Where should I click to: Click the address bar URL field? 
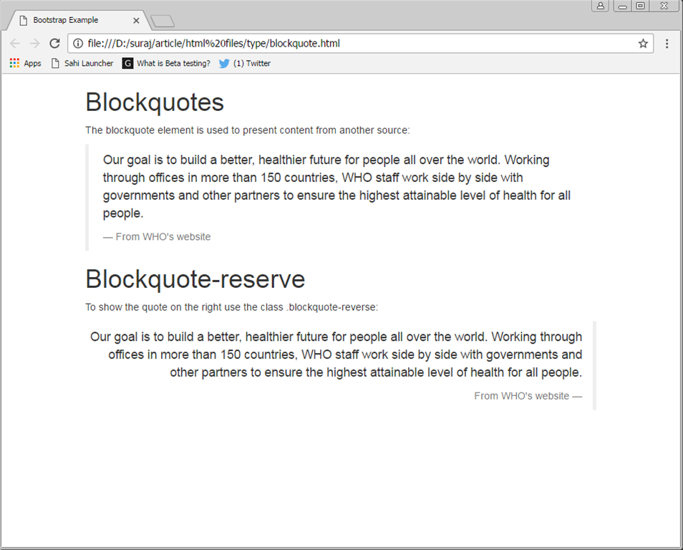click(361, 44)
